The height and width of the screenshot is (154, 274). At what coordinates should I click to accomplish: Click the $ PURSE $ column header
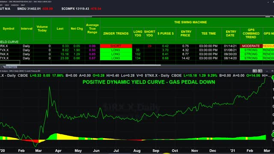(x=166, y=33)
